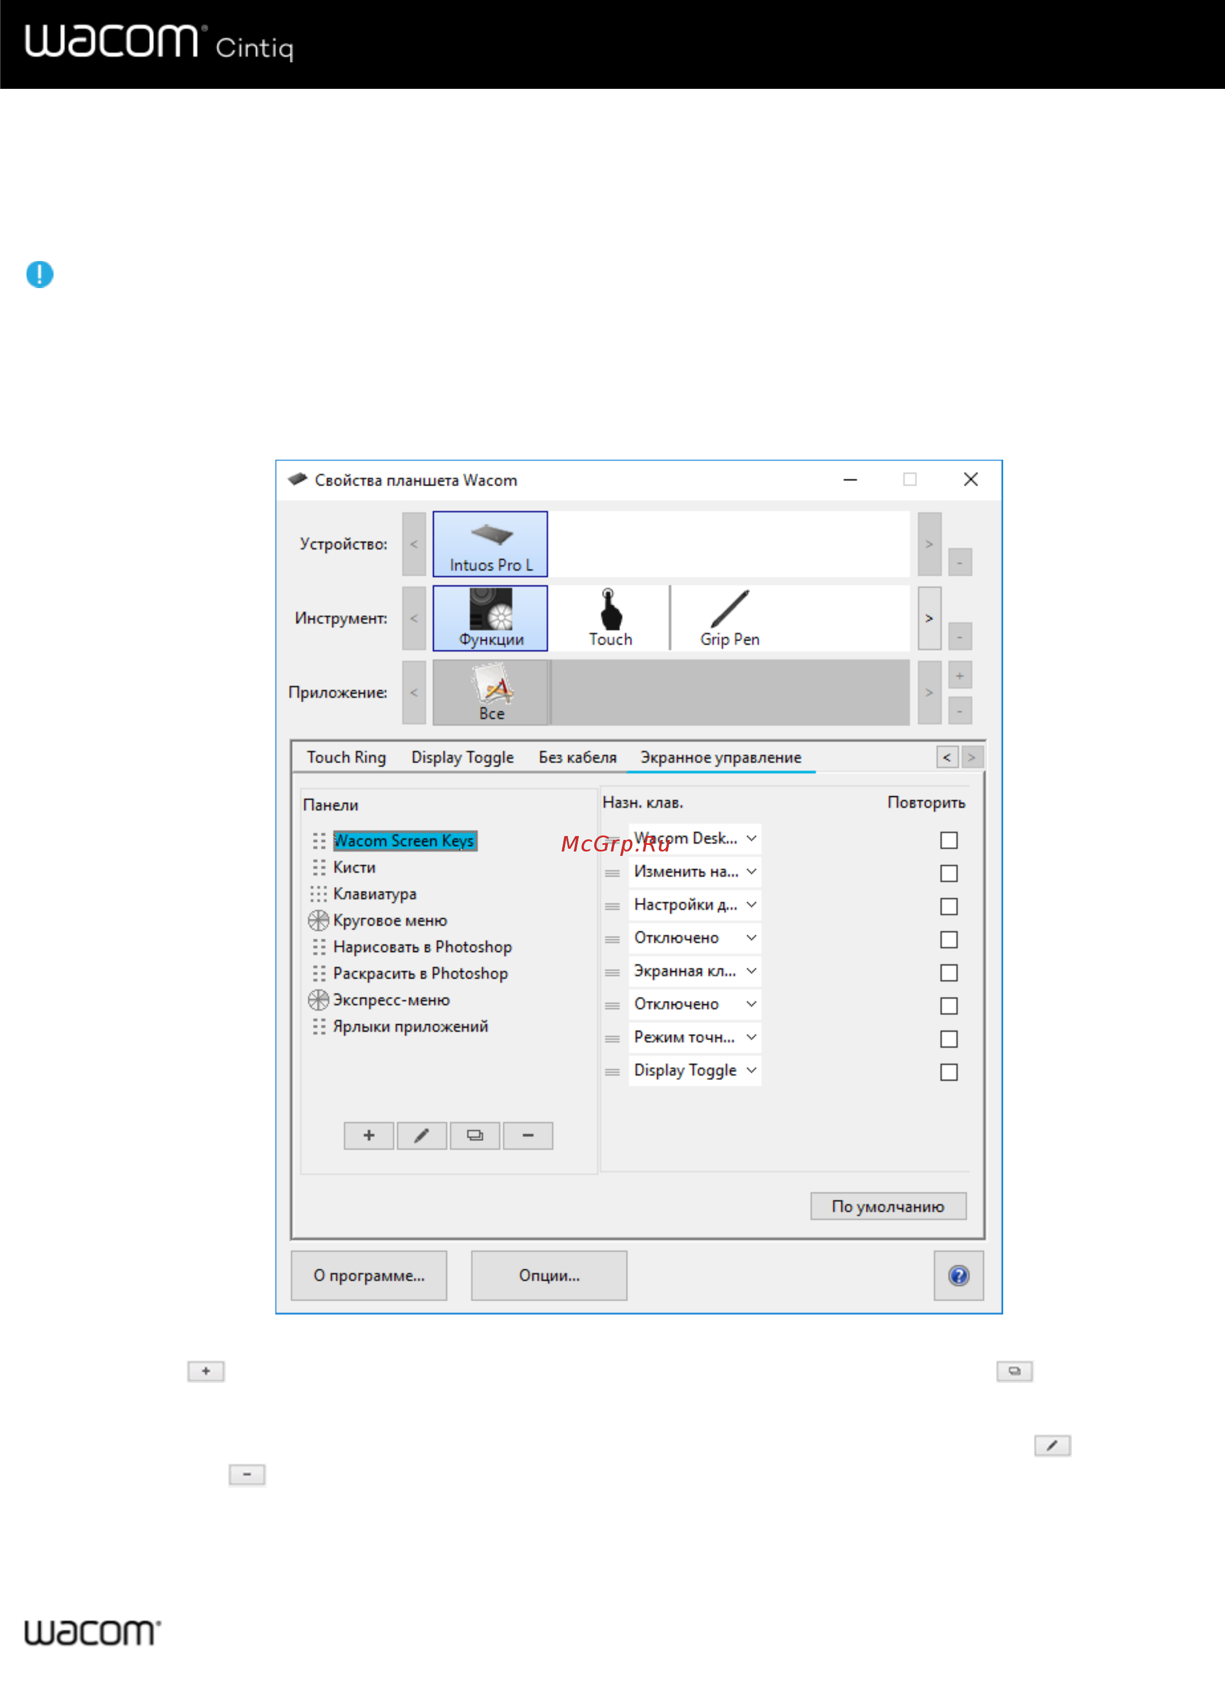Switch to the Touch Ring tab

click(347, 757)
